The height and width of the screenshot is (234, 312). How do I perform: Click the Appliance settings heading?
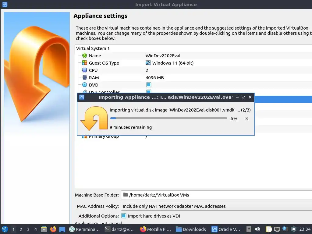pos(101,16)
